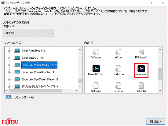Expand the Corel WinDVD 10.8 tree node
This screenshot has height=126, width=168.
pyautogui.click(x=9, y=58)
